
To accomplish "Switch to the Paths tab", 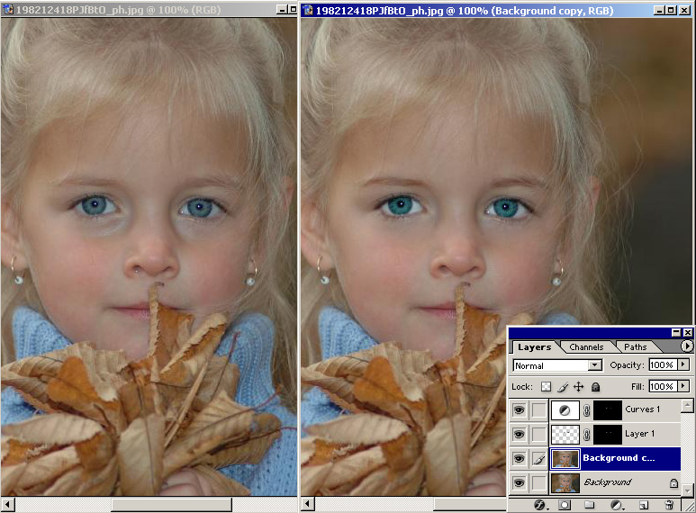I will 635,347.
